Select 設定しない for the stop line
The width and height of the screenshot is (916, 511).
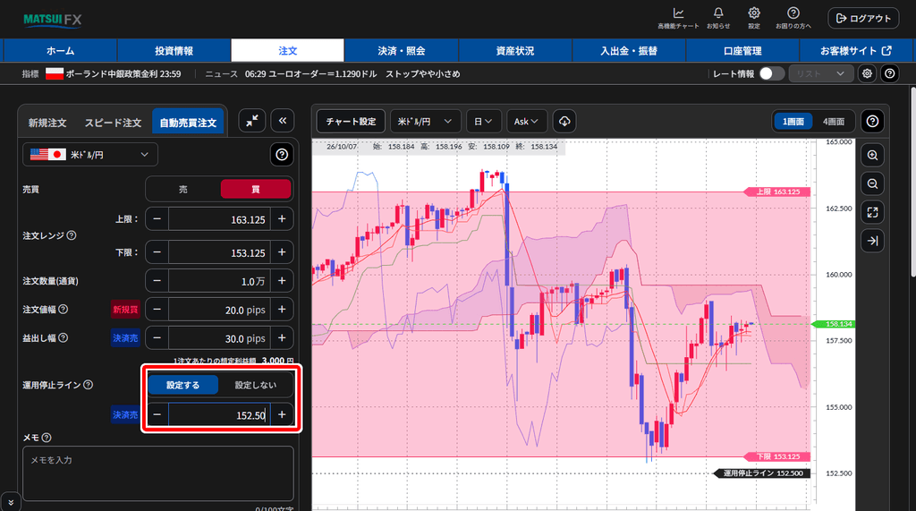(255, 385)
